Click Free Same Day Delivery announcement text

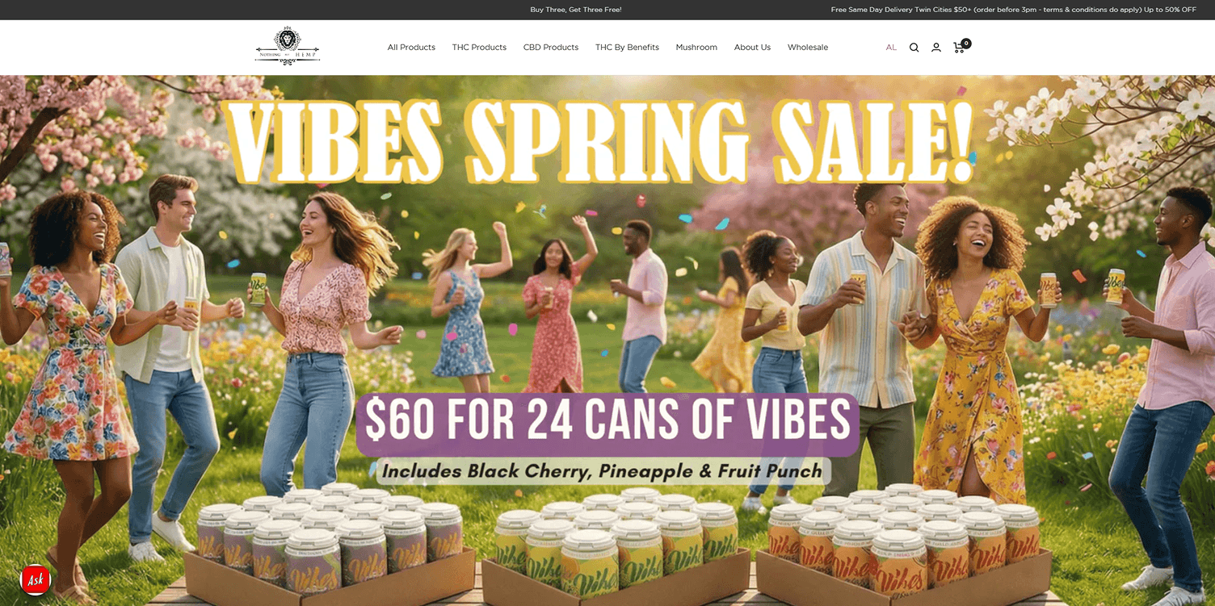(1013, 10)
